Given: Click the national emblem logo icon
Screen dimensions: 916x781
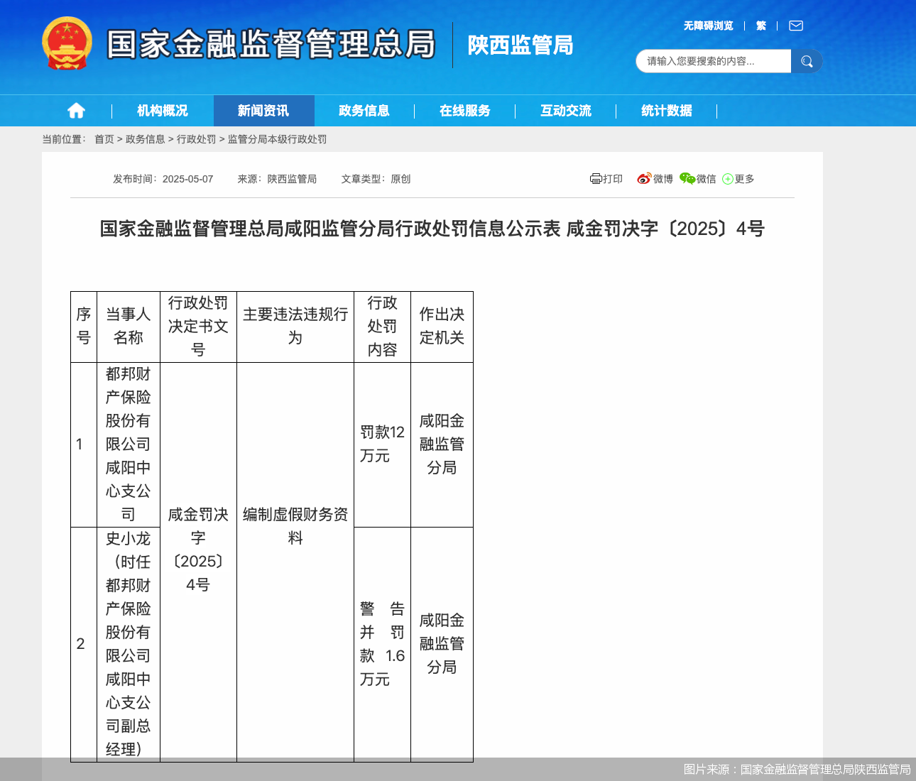Looking at the screenshot, I should (x=66, y=44).
